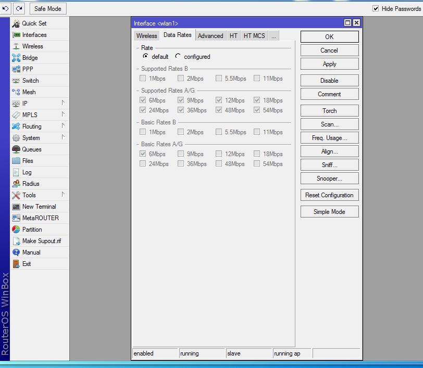Viewport: 423px width, 368px height.
Task: Click the Exit door icon
Action: coord(16,264)
